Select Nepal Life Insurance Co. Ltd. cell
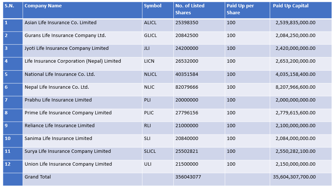 coord(57,87)
